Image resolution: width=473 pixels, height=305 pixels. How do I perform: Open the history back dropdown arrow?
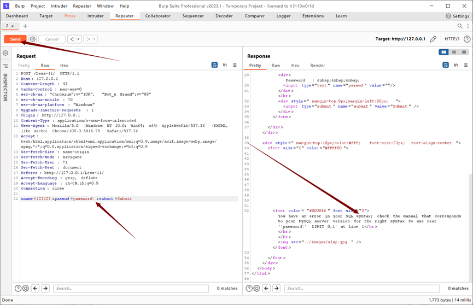tap(78, 39)
